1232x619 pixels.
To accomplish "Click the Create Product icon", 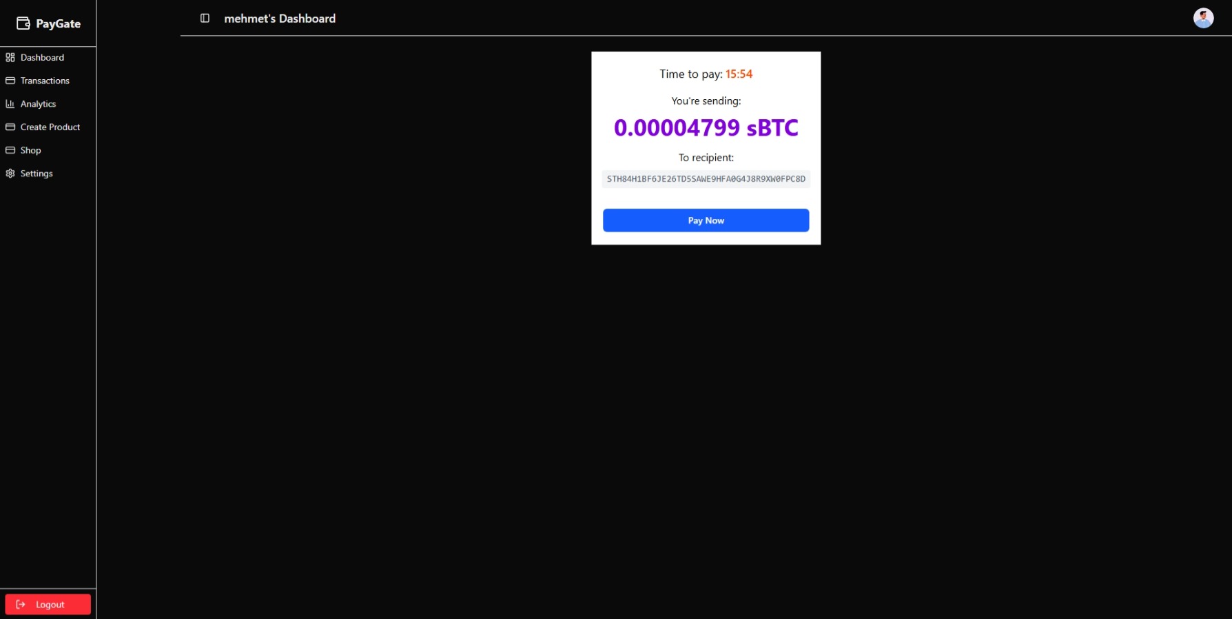I will click(10, 127).
